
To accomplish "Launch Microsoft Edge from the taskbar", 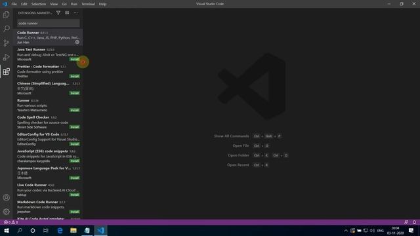I will click(x=60, y=230).
